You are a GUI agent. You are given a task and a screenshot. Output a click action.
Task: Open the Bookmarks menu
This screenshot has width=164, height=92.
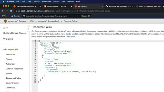(x=46, y=2)
